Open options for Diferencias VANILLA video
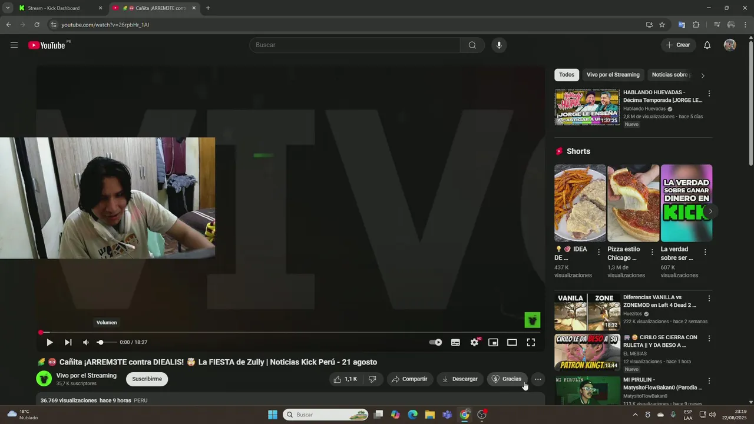The image size is (754, 424). [709, 299]
